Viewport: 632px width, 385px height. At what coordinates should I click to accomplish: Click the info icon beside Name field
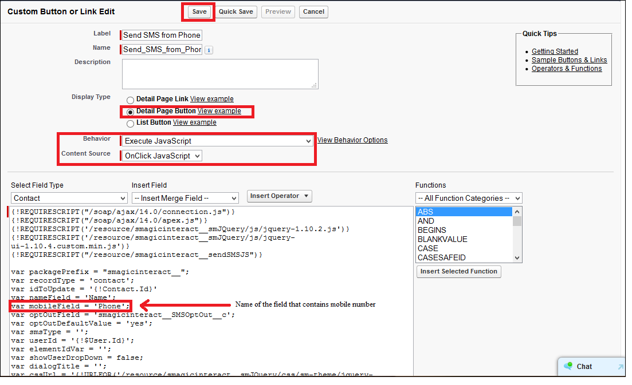209,50
